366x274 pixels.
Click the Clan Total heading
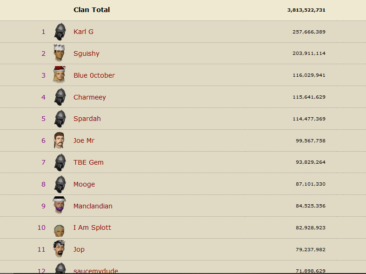[92, 10]
